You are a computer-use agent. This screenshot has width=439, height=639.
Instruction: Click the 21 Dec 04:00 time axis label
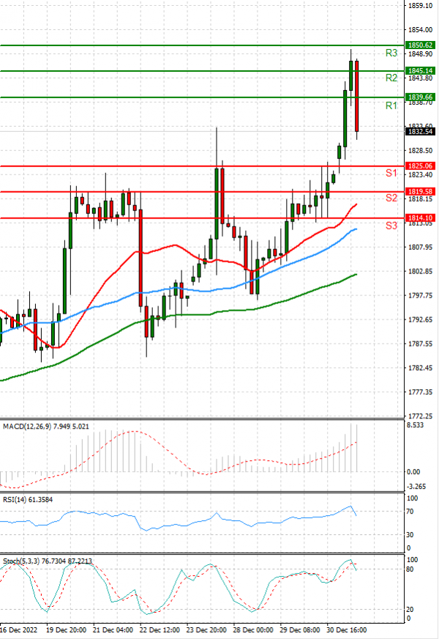pyautogui.click(x=113, y=629)
